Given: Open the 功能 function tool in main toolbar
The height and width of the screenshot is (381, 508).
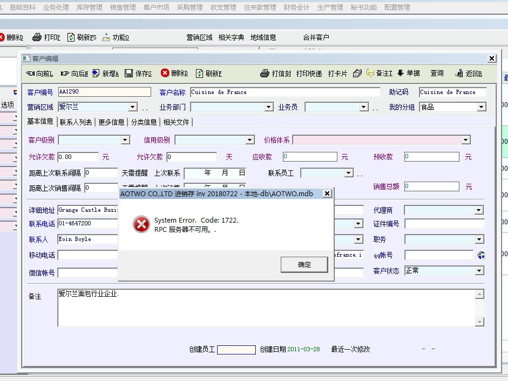Looking at the screenshot, I should (106, 37).
